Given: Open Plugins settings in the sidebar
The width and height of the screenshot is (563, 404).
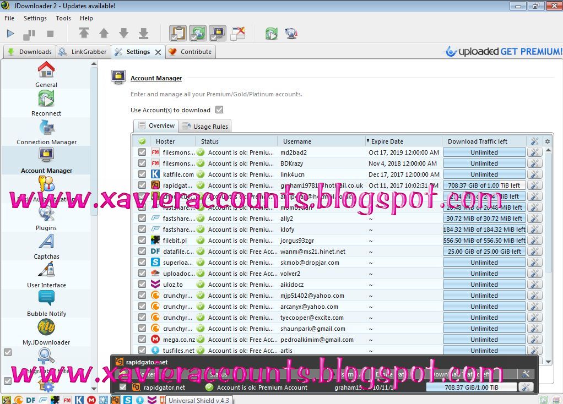Looking at the screenshot, I should pyautogui.click(x=46, y=218).
